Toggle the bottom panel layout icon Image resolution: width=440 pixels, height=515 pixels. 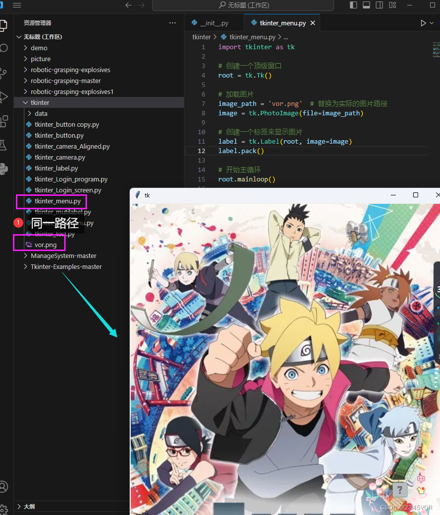click(x=366, y=5)
